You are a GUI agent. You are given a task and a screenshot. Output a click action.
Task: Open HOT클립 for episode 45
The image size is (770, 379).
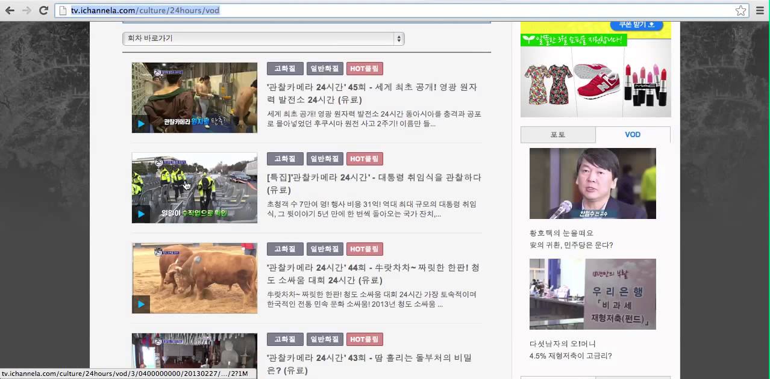tap(365, 69)
